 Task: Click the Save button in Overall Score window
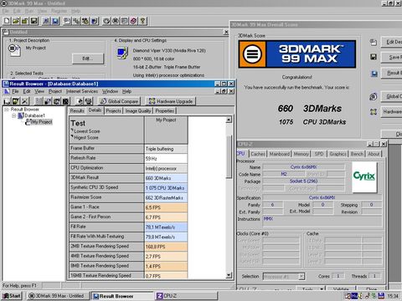tap(391, 57)
